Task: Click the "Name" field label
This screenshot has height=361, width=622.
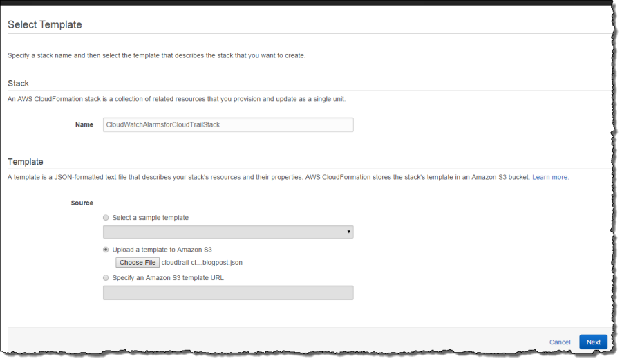Action: coord(84,125)
